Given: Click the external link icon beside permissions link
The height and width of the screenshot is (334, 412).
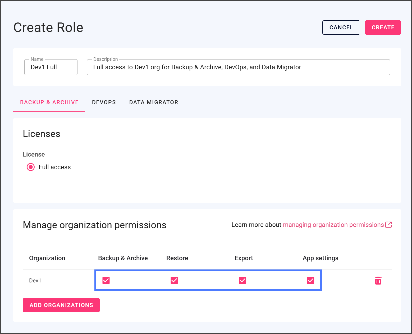Looking at the screenshot, I should coord(388,225).
